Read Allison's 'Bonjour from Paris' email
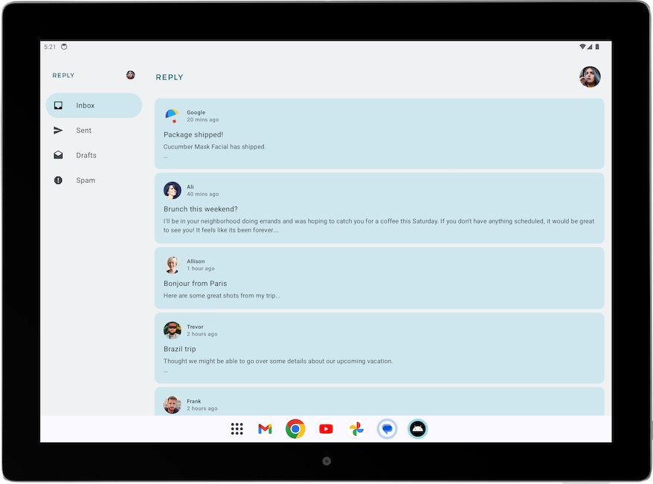The image size is (653, 484). point(379,278)
